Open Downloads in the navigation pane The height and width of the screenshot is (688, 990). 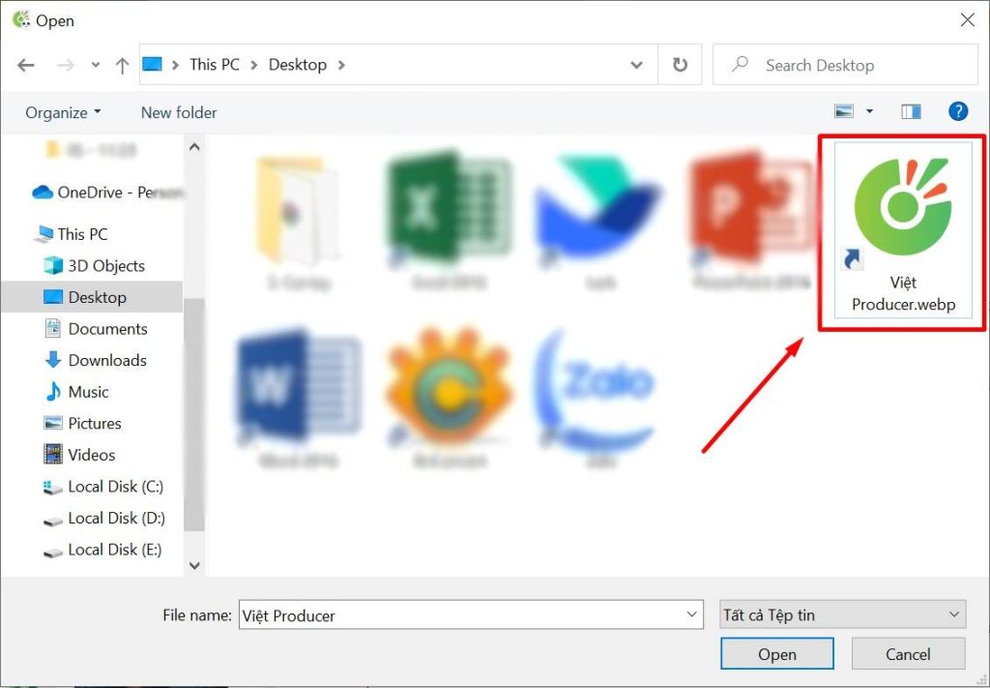[106, 360]
